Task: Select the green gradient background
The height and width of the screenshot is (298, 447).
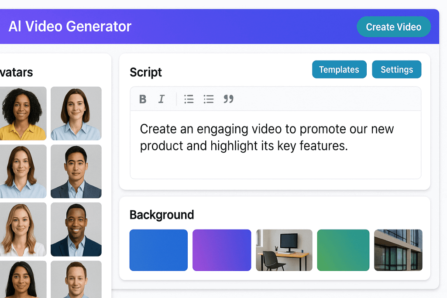Action: pyautogui.click(x=343, y=250)
